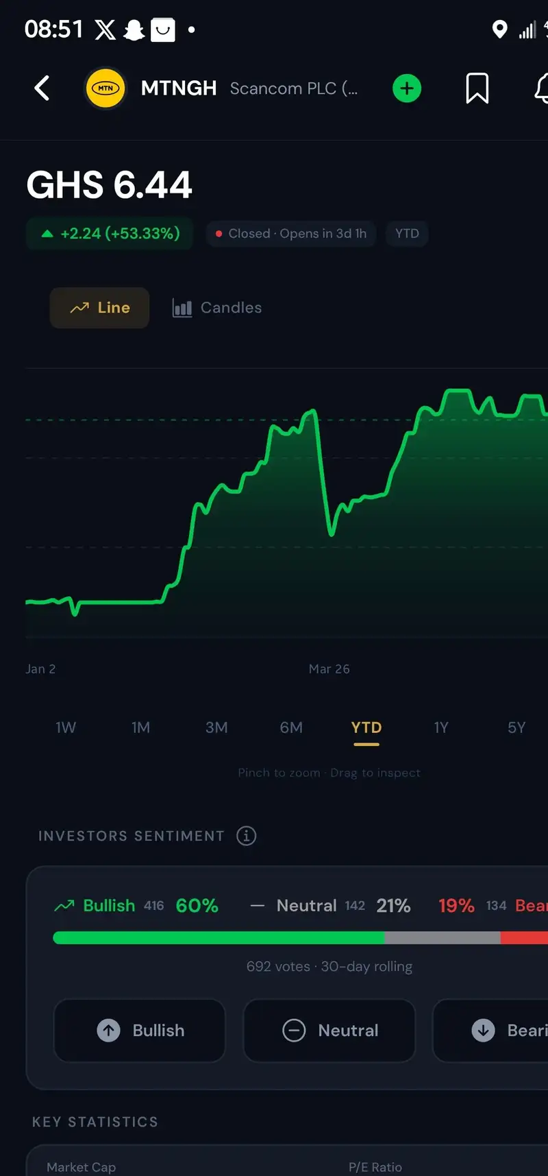548x1176 pixels.
Task: Tap the shopping bag notification icon
Action: point(162,29)
